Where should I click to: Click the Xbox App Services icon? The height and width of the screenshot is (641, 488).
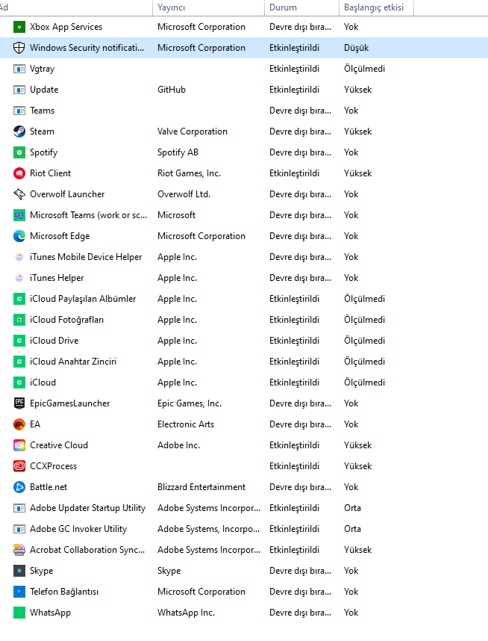point(19,27)
